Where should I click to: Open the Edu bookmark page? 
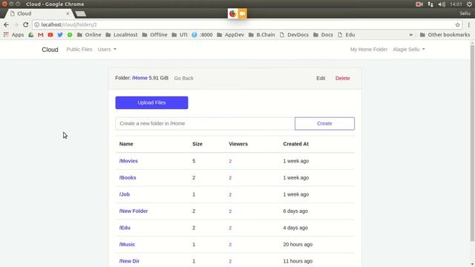click(x=347, y=35)
